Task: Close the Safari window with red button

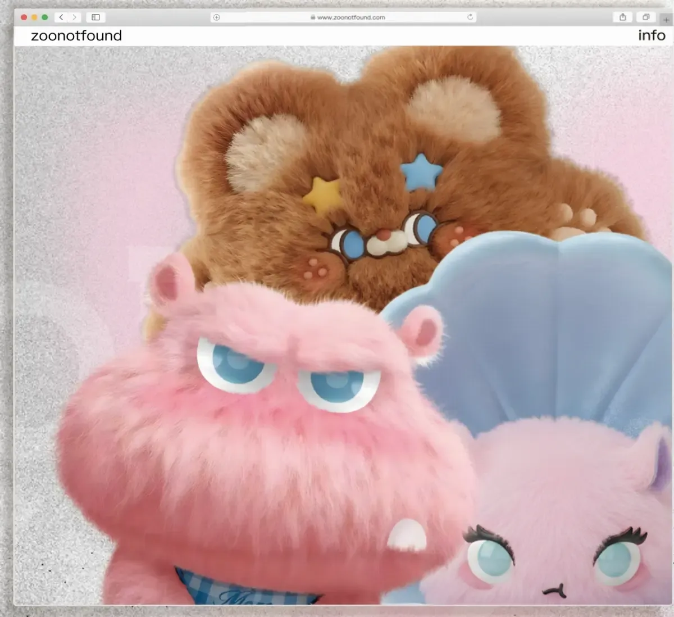Action: [x=24, y=17]
